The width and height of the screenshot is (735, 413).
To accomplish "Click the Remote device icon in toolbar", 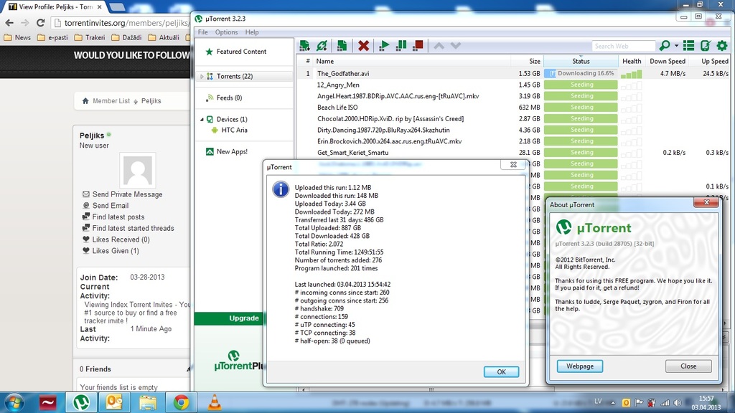I will (x=705, y=46).
